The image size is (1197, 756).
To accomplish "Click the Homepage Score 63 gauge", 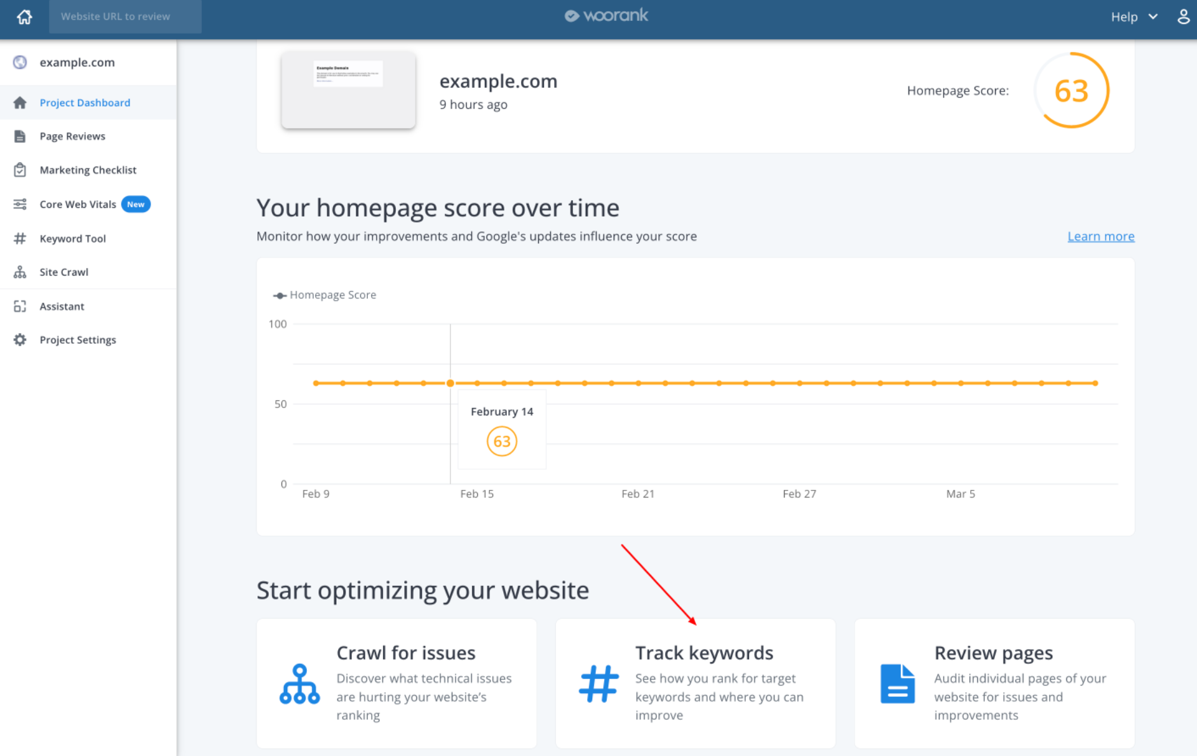I will tap(1071, 90).
